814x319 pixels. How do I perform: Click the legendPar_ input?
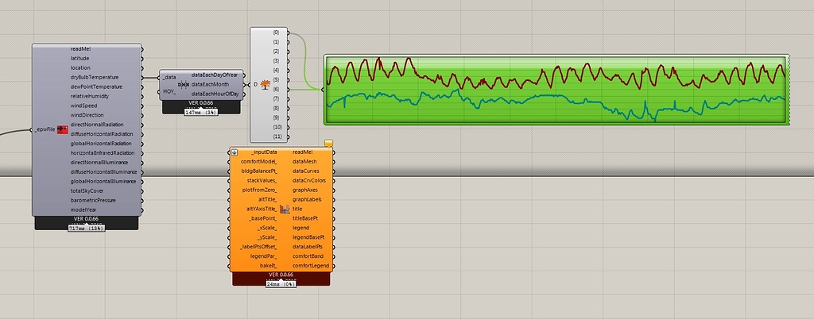(264, 256)
